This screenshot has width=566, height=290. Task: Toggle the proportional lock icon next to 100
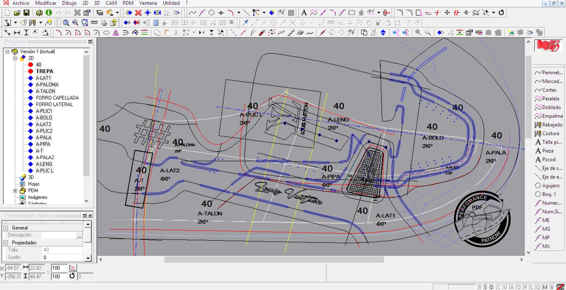(x=73, y=268)
